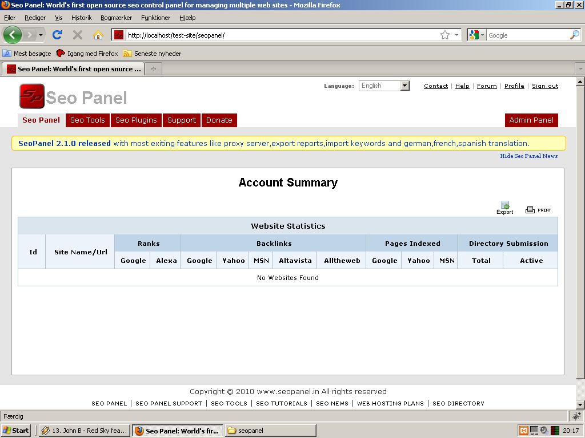Click the orange XAMPP tray icon
The image size is (585, 438).
click(x=524, y=431)
